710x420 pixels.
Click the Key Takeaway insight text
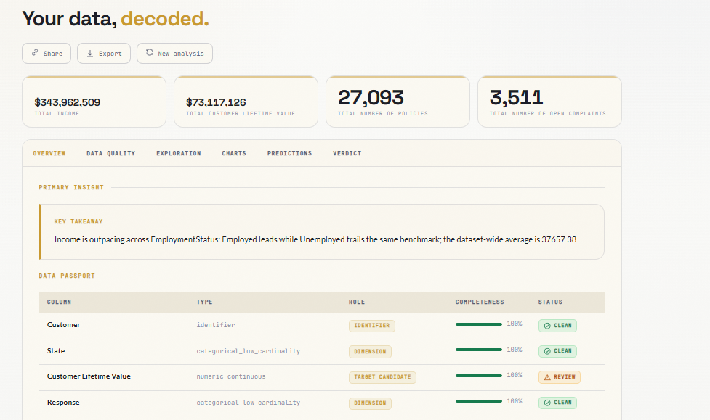(x=316, y=239)
